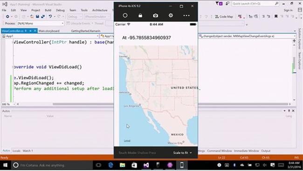The width and height of the screenshot is (303, 171).
Task: Click the Navigate Backward icon in toolbar
Action: [x=7, y=17]
